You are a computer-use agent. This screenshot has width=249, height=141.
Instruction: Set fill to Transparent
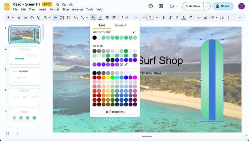coord(115,112)
